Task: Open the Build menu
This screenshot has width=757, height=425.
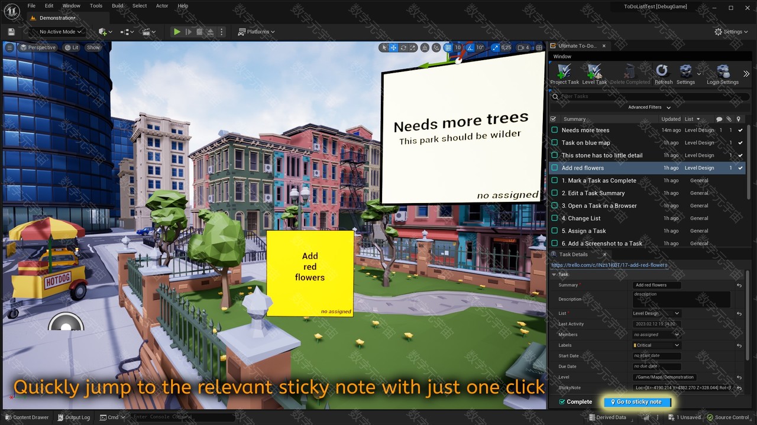Action: point(118,6)
